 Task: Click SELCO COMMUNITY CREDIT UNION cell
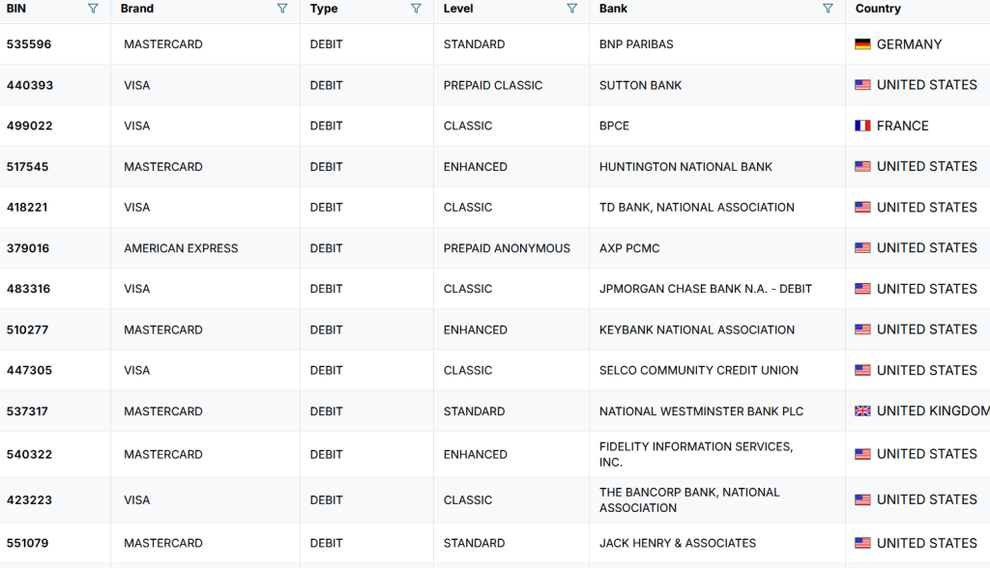[699, 371]
